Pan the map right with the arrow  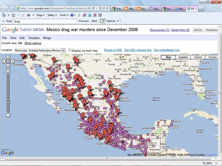click(12, 61)
